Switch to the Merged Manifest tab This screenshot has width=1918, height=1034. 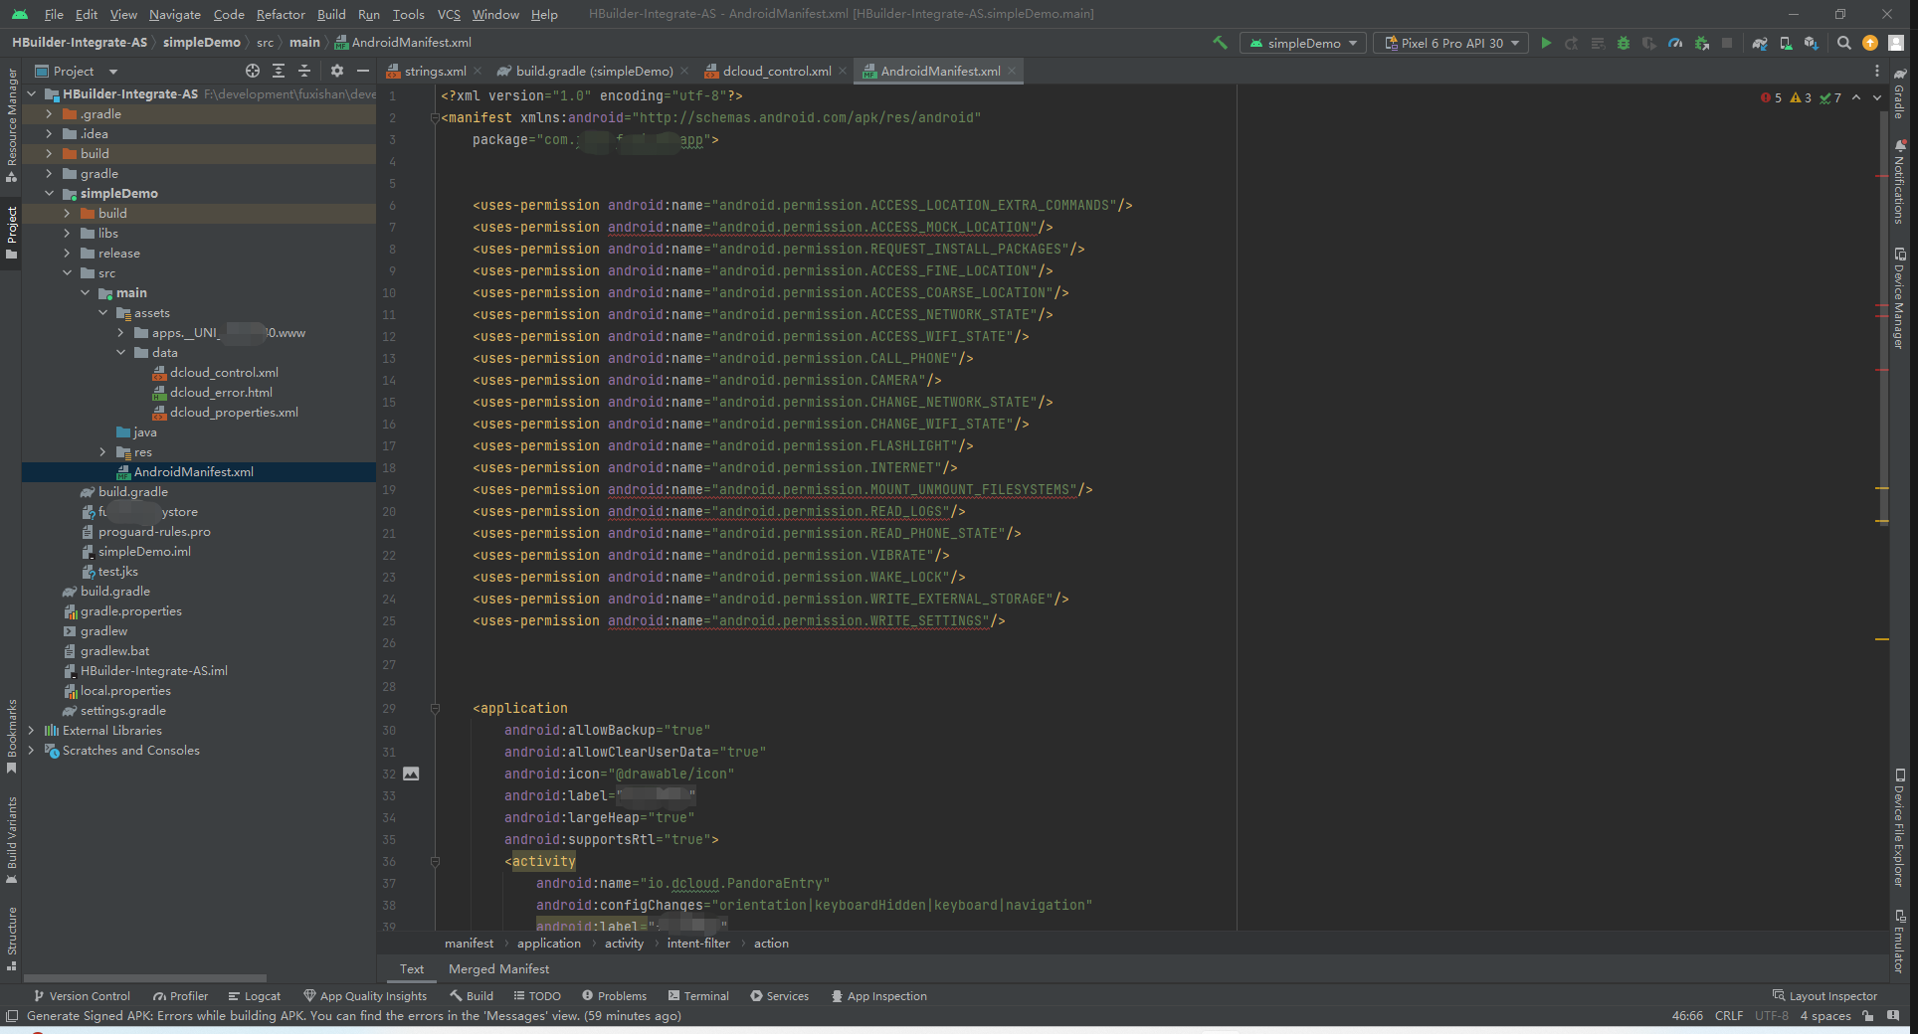pyautogui.click(x=498, y=968)
